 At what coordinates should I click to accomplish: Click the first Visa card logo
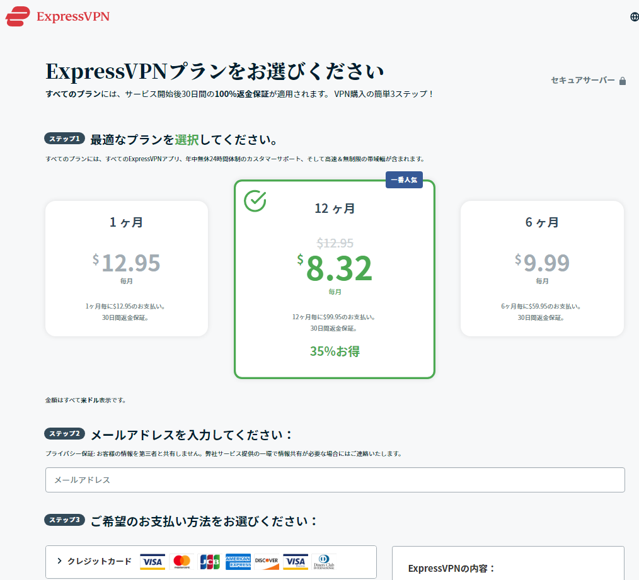[153, 562]
